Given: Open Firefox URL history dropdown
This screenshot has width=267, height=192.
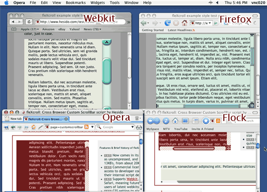Looking at the screenshot, I should point(210,23).
